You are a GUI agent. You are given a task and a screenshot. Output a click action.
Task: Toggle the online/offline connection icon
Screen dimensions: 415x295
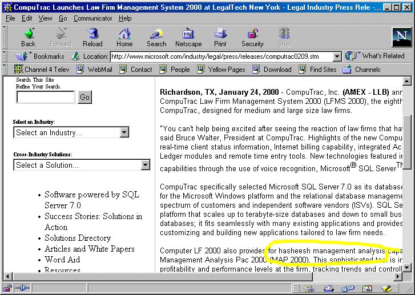[22, 288]
